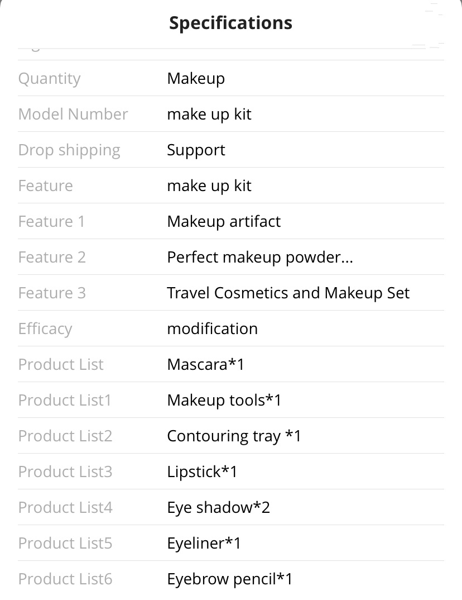Image resolution: width=462 pixels, height=600 pixels.
Task: Tap the Model Number label
Action: pyautogui.click(x=73, y=114)
